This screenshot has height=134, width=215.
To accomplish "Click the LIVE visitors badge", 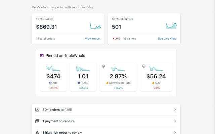I will (117, 39).
